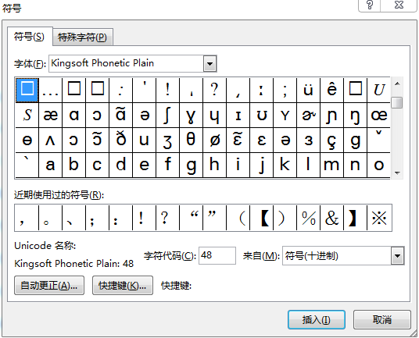Image resolution: width=419 pixels, height=338 pixels.
Task: Select the θ (theta) phonetic symbol
Action: point(191,140)
